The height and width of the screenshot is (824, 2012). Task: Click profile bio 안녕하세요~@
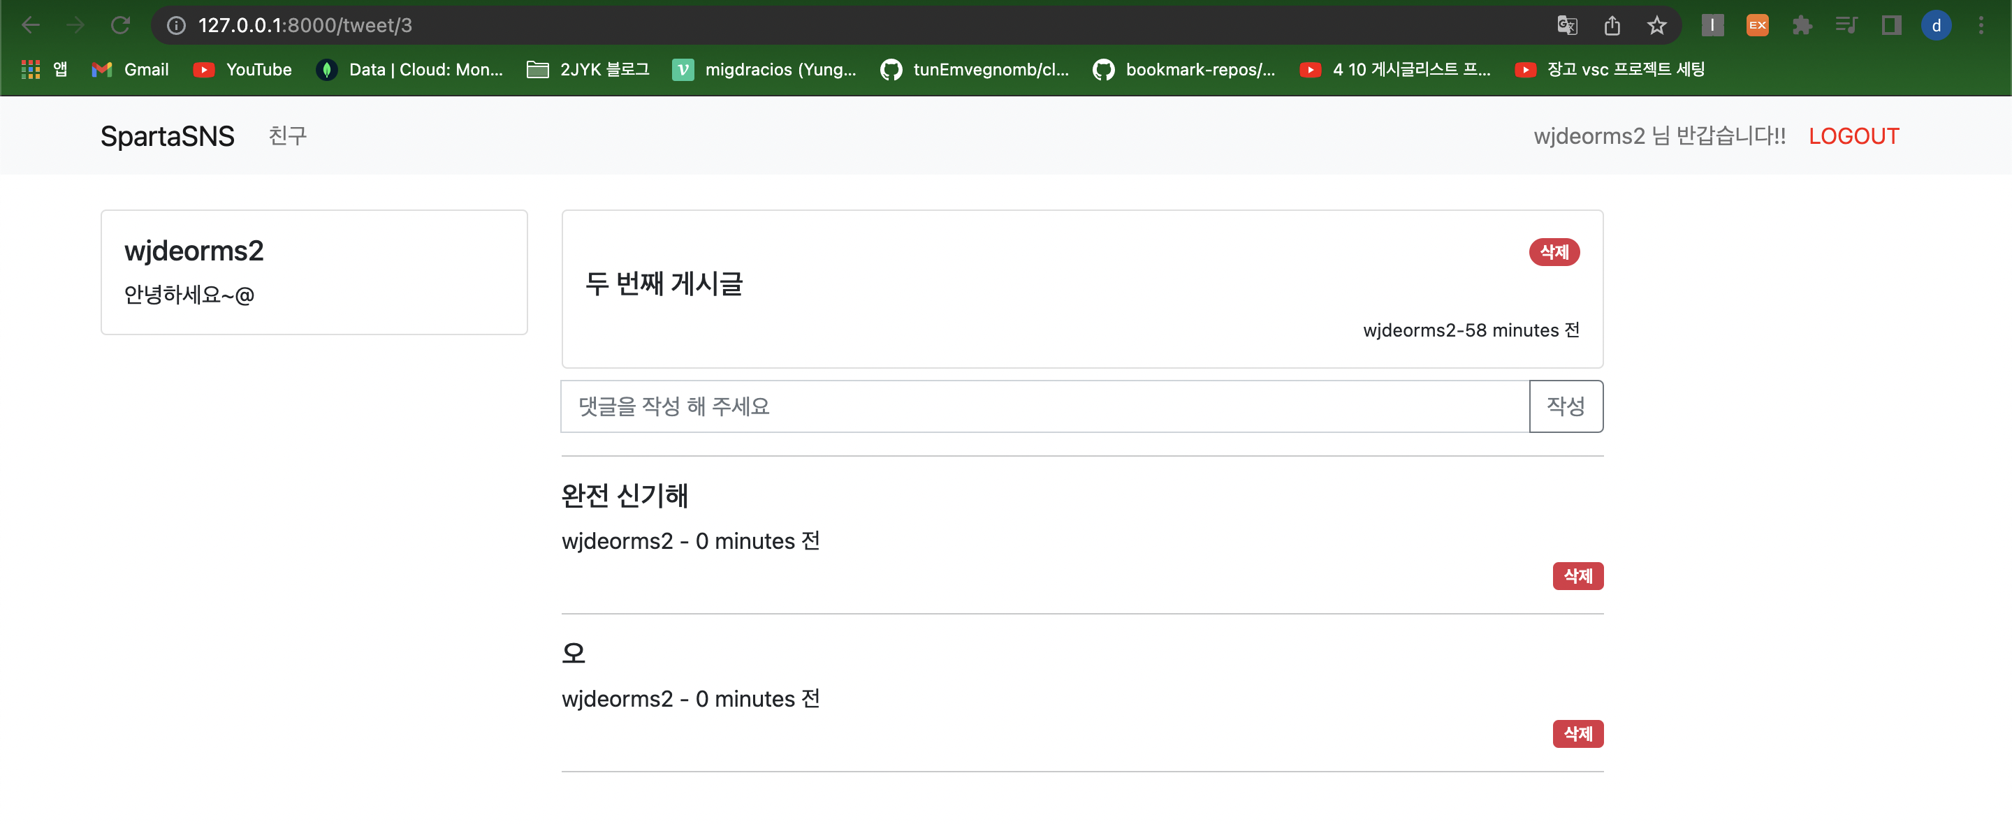189,295
